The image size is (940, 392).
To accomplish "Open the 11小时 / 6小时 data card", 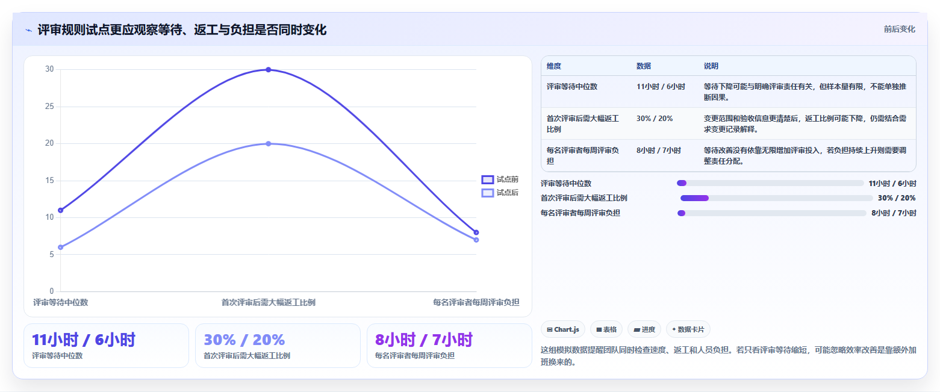I will pos(106,346).
